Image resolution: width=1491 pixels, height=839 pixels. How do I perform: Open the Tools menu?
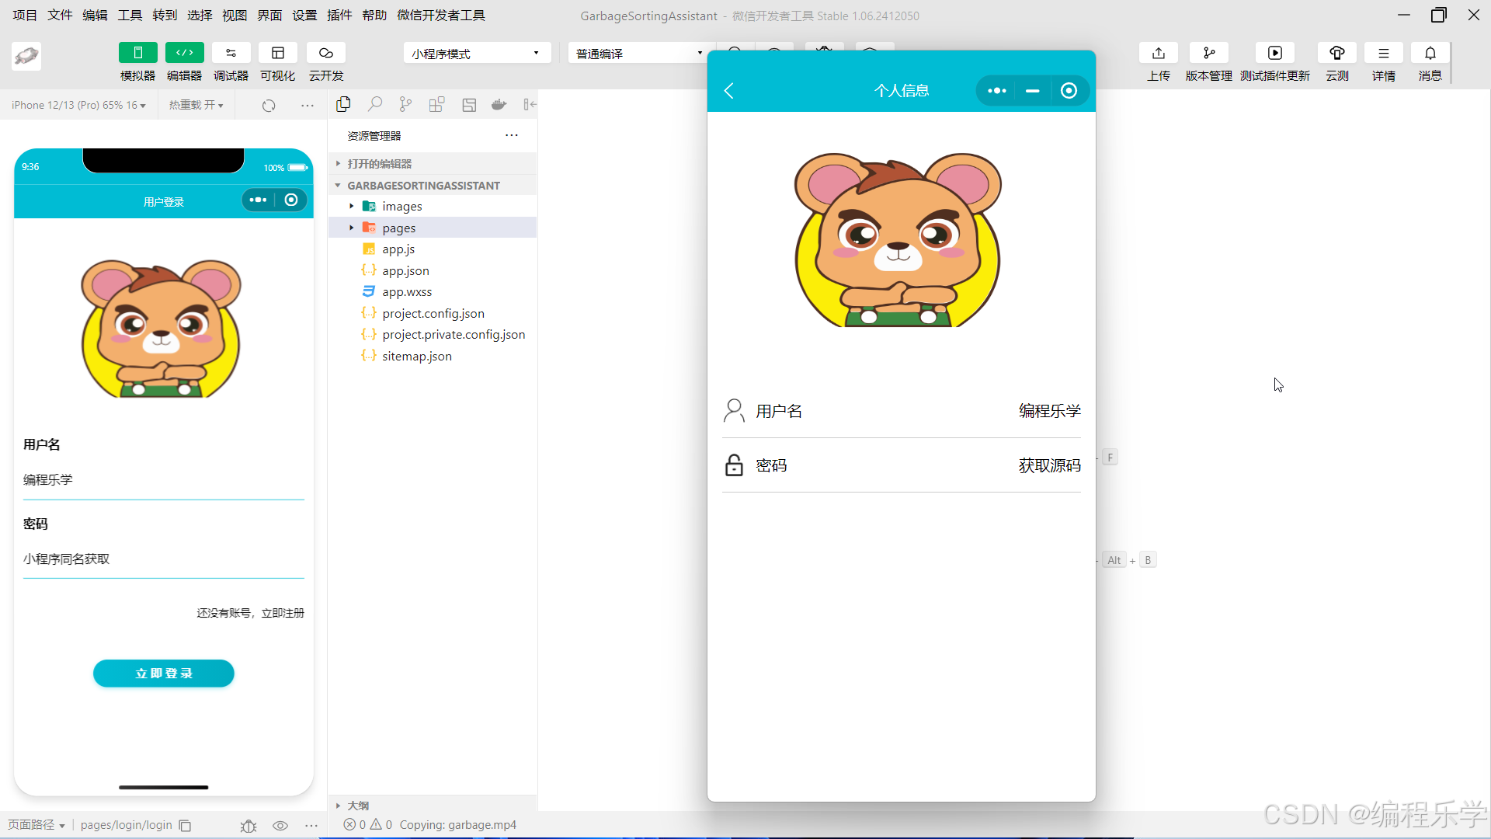(130, 15)
